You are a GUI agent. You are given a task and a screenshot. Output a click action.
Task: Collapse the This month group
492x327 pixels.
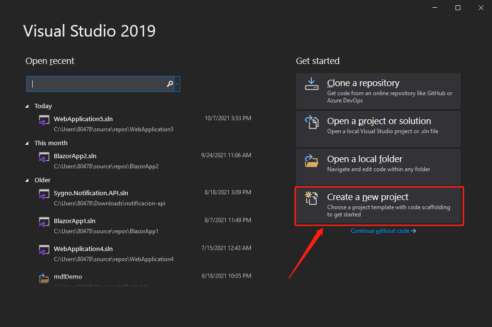[x=28, y=143]
